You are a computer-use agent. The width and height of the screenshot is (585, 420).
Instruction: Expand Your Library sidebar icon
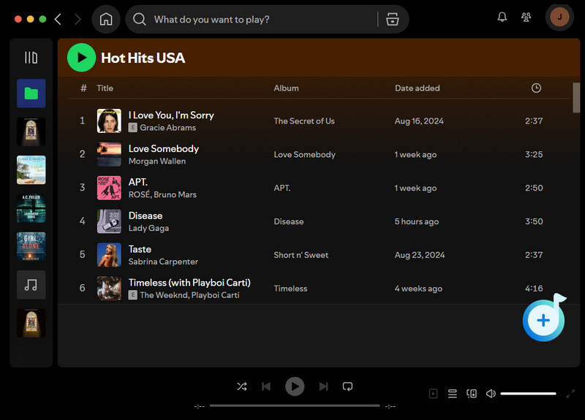pyautogui.click(x=31, y=58)
